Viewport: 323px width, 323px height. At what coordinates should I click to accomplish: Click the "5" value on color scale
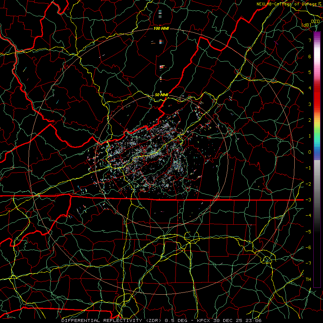(x=310, y=72)
